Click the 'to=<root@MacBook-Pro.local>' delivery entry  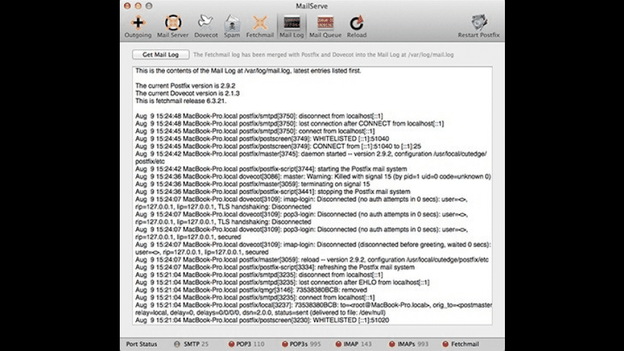pos(313,305)
